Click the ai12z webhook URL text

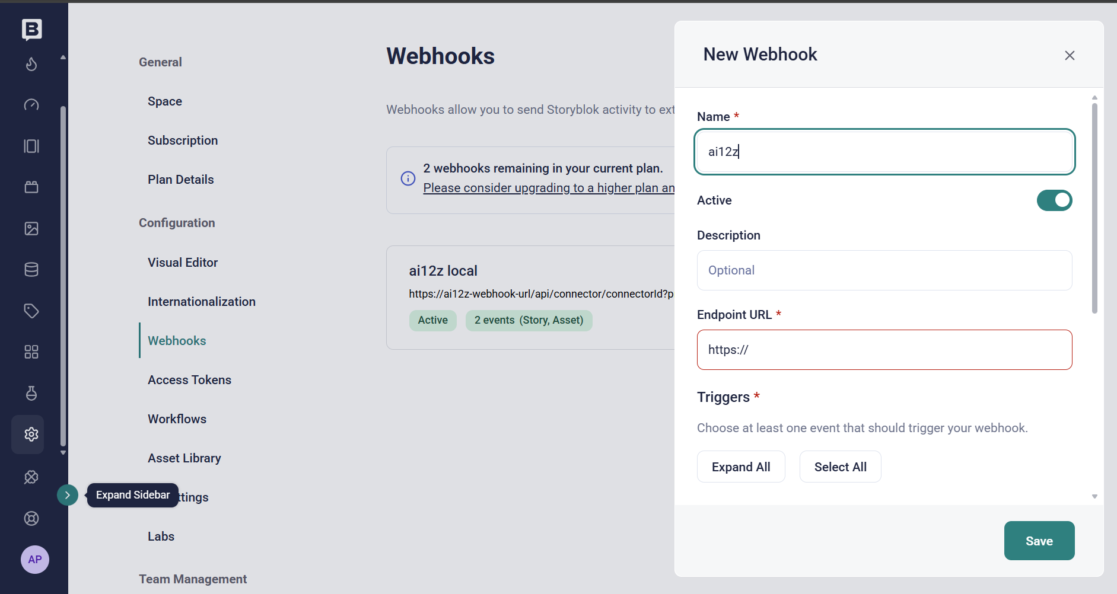tap(541, 294)
